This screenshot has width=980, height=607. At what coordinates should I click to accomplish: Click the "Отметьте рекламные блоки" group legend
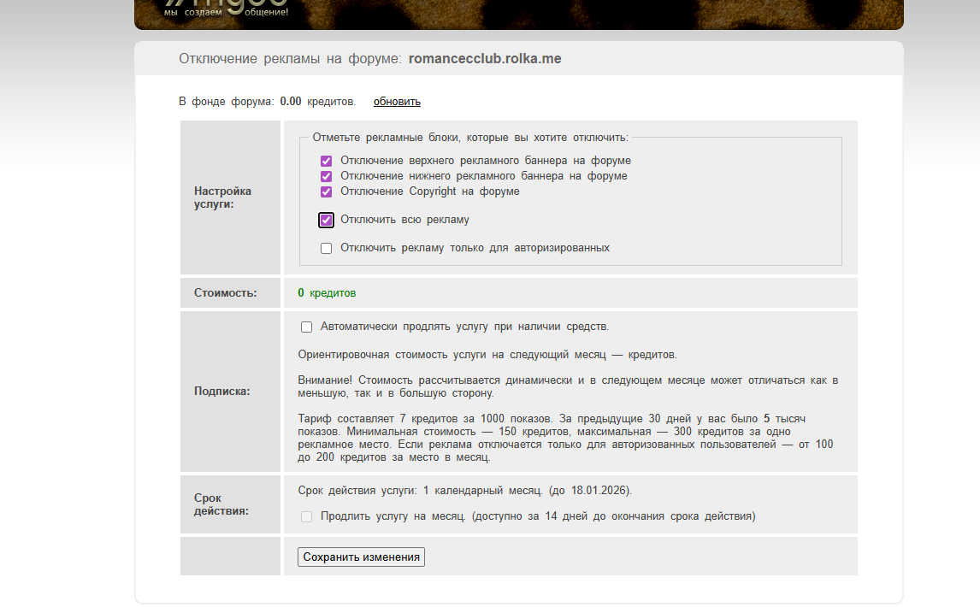click(x=469, y=137)
